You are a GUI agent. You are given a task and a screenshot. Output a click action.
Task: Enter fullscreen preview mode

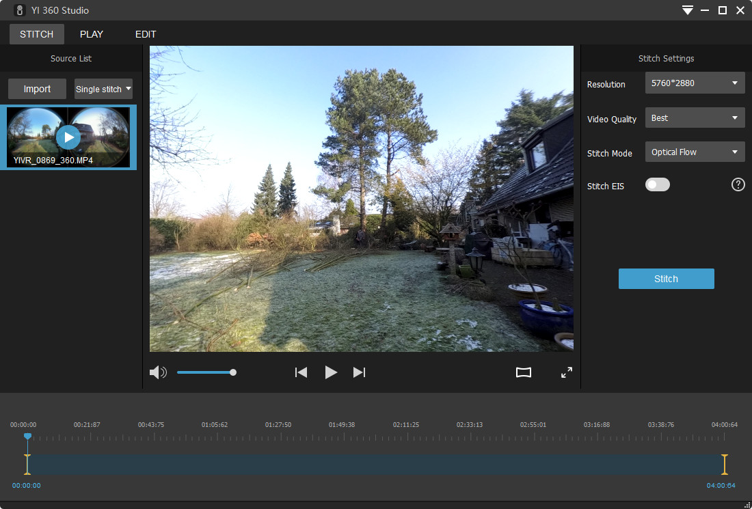point(567,372)
